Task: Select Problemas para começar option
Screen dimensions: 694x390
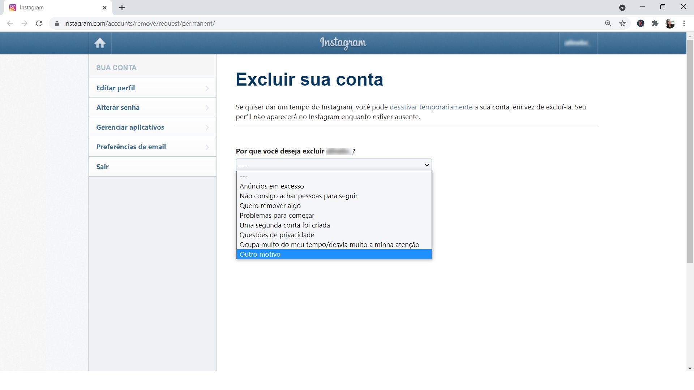Action: tap(334, 215)
